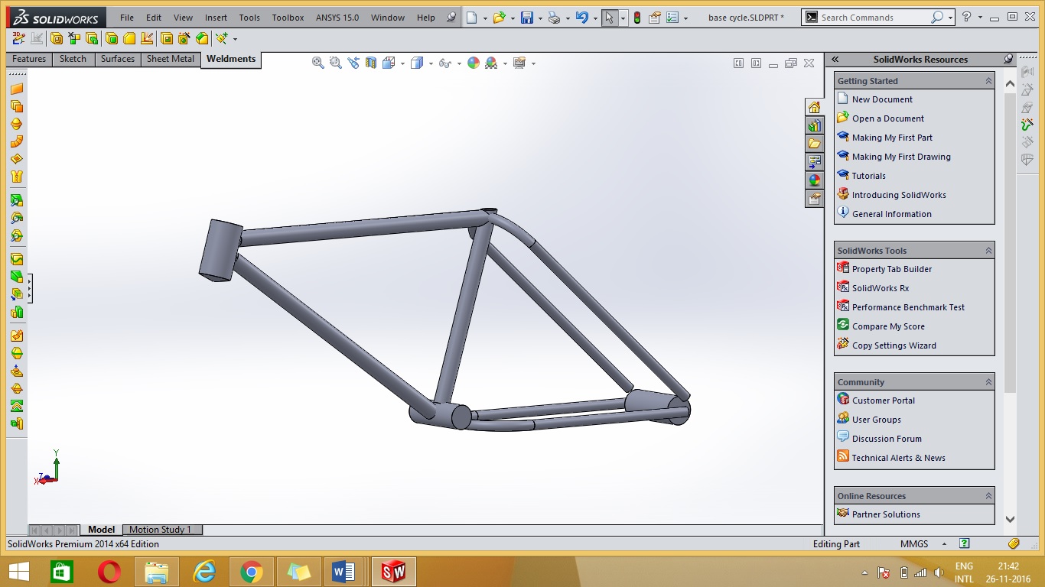This screenshot has width=1045, height=587.
Task: Toggle the pin on SolidWorks Resources pane
Action: (x=1008, y=59)
